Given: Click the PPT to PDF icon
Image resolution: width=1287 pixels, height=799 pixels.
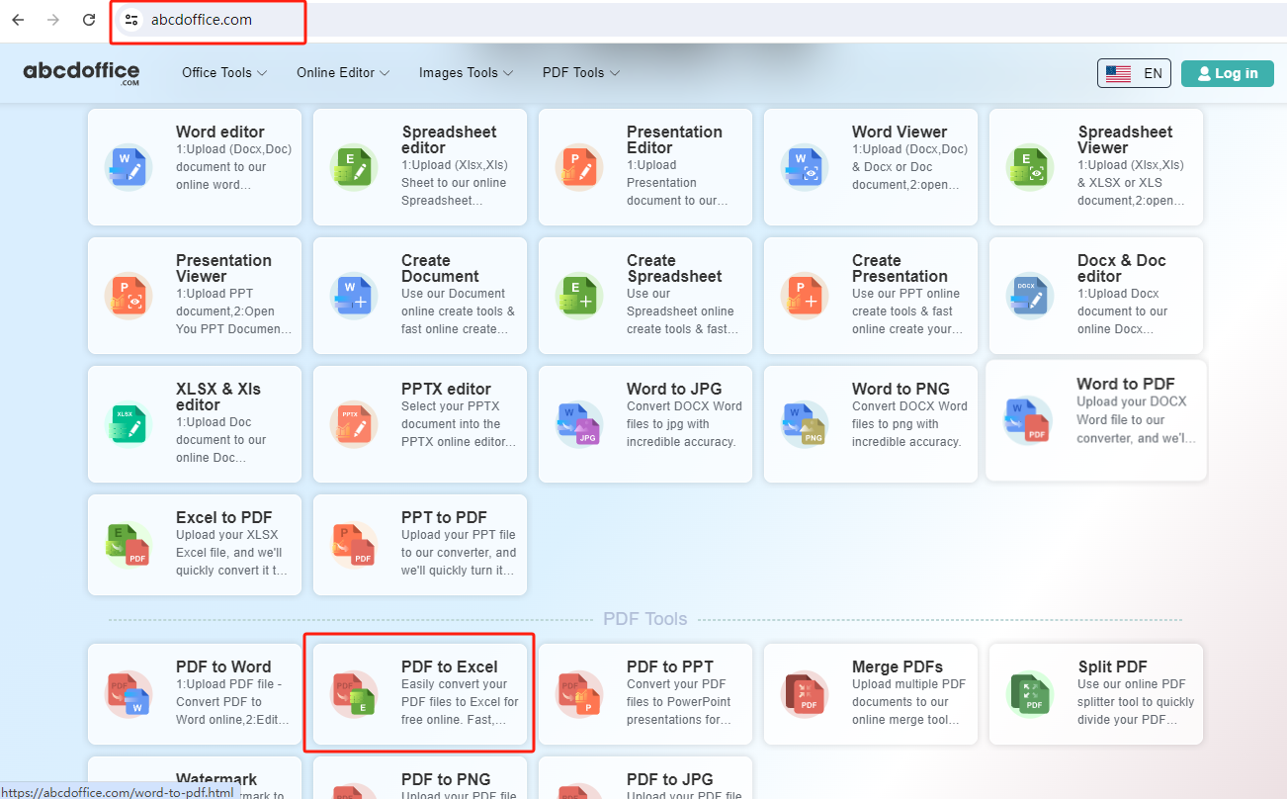Looking at the screenshot, I should 354,545.
